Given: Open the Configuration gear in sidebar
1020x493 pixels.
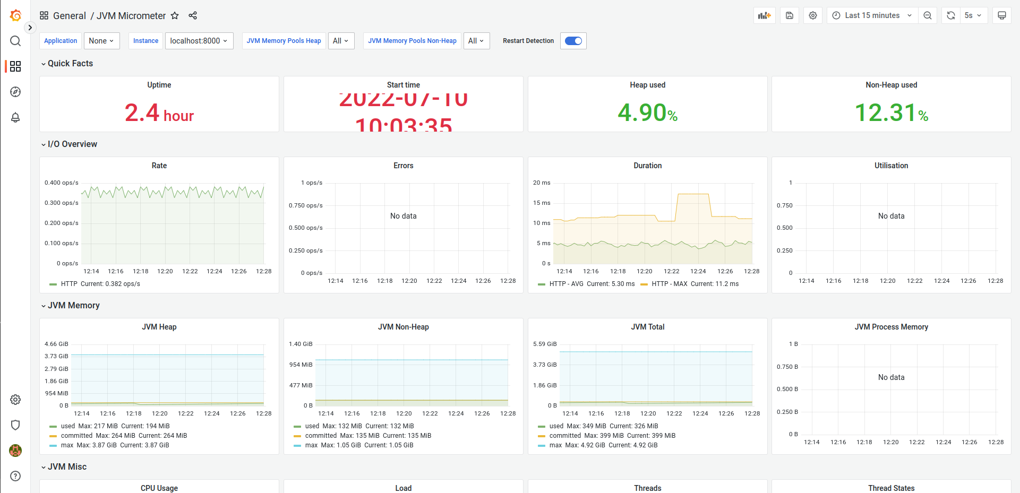Looking at the screenshot, I should tap(15, 400).
